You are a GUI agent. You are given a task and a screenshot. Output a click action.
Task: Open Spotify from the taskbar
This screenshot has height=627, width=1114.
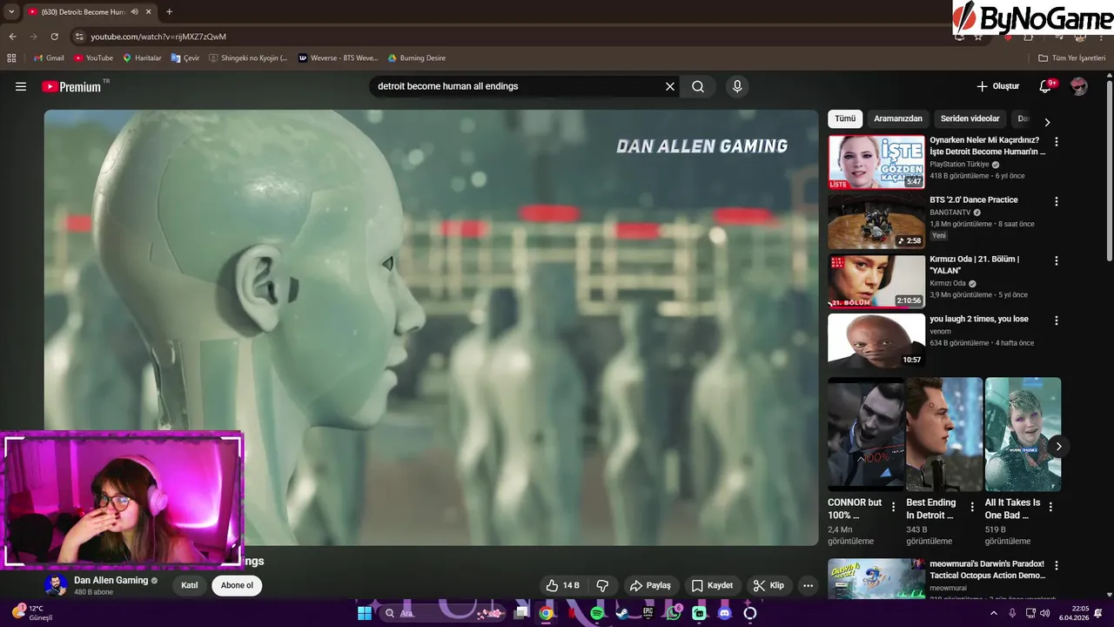point(597,613)
